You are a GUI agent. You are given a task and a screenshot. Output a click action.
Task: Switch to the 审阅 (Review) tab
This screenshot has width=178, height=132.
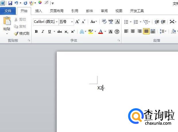click(x=104, y=11)
